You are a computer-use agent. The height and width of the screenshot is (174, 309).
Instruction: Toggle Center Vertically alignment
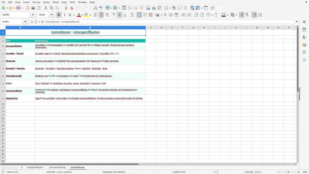(x=119, y=15)
